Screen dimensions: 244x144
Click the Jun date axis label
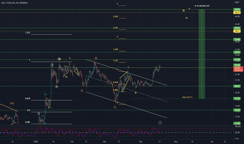[212, 141]
